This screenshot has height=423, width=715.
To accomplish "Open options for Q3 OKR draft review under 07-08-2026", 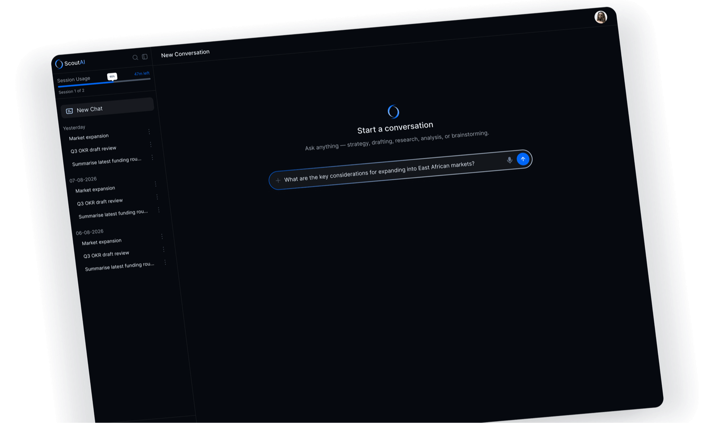I will pos(157,197).
